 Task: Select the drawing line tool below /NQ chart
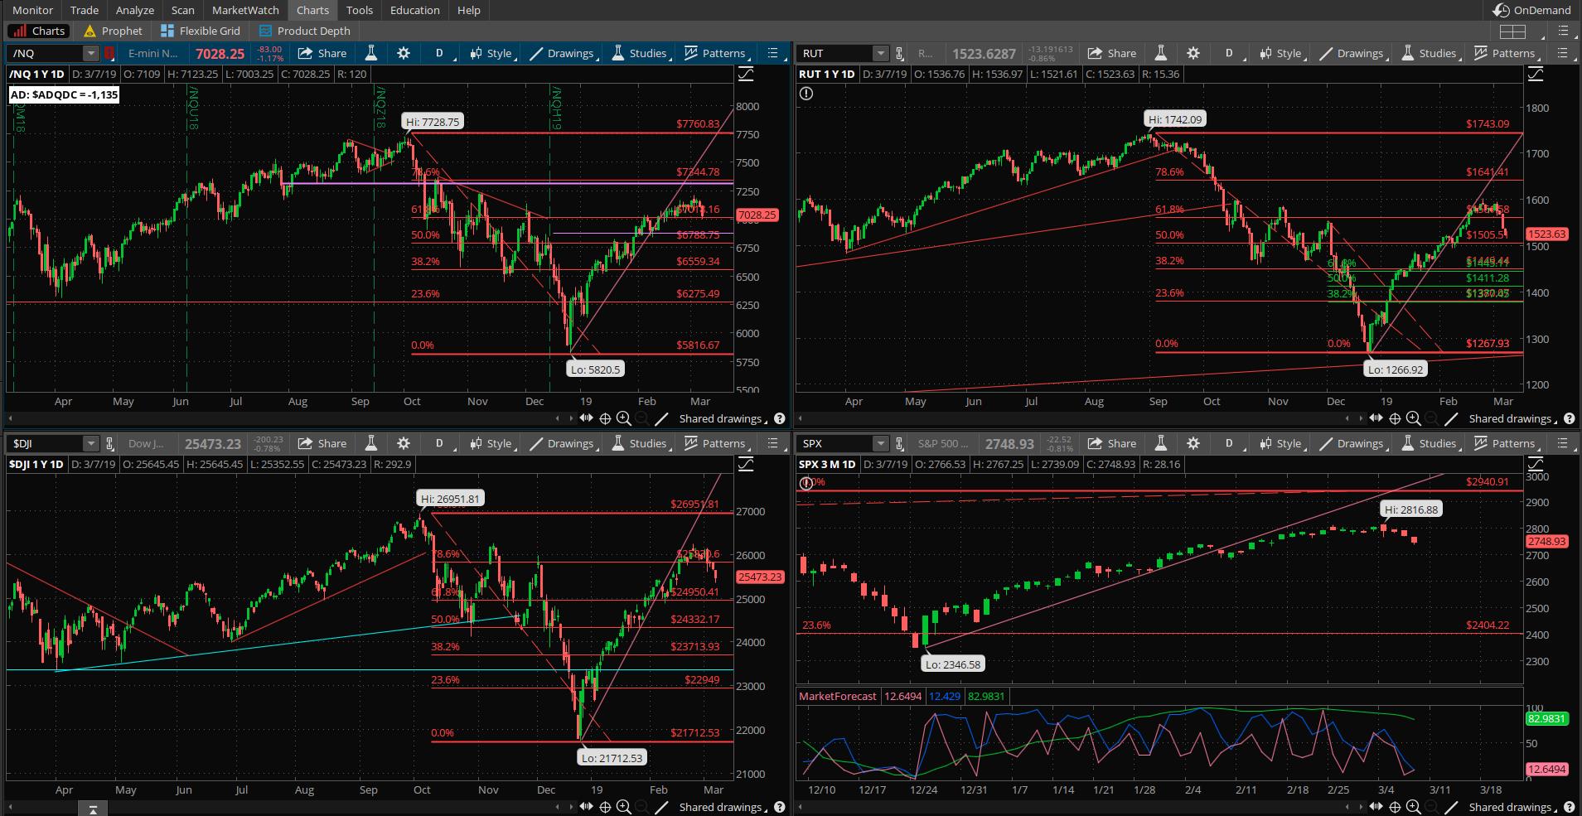[x=660, y=418]
